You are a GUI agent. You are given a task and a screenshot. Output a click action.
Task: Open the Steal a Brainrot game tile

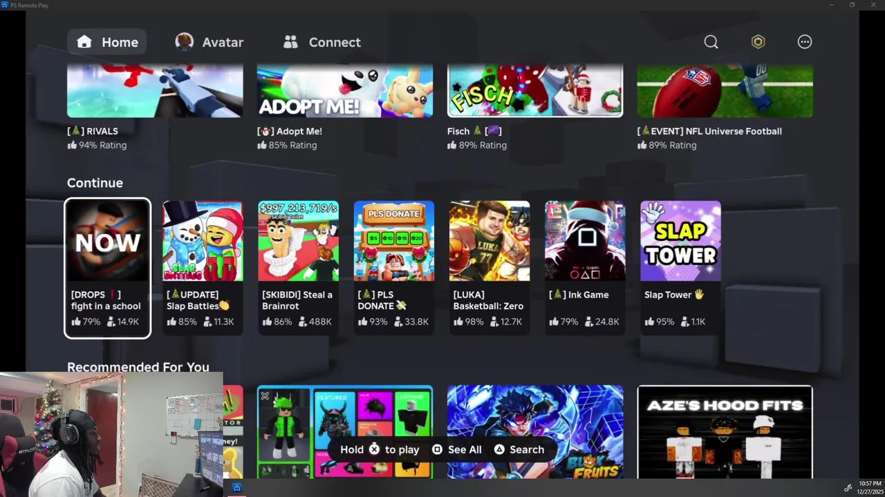[x=299, y=267]
